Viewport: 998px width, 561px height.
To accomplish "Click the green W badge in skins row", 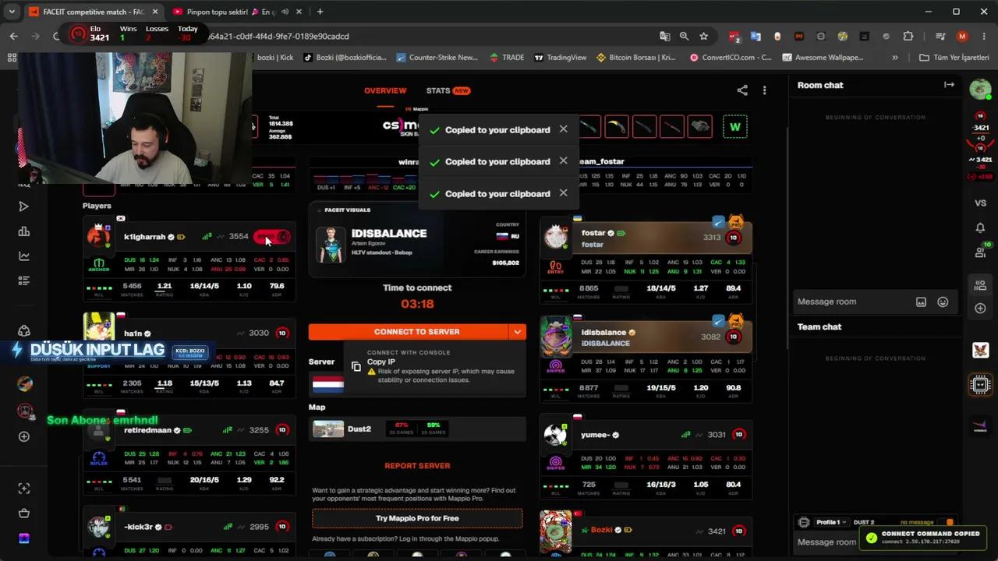I will (x=734, y=127).
